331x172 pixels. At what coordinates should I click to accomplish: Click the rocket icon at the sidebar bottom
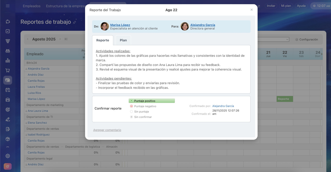click(x=7, y=166)
